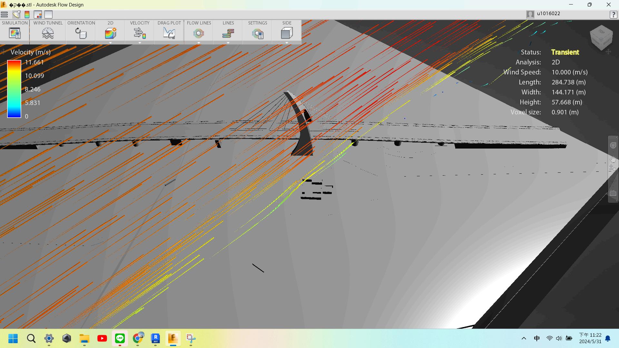This screenshot has width=619, height=348.
Task: Open the Drag Plot graph
Action: point(169,33)
